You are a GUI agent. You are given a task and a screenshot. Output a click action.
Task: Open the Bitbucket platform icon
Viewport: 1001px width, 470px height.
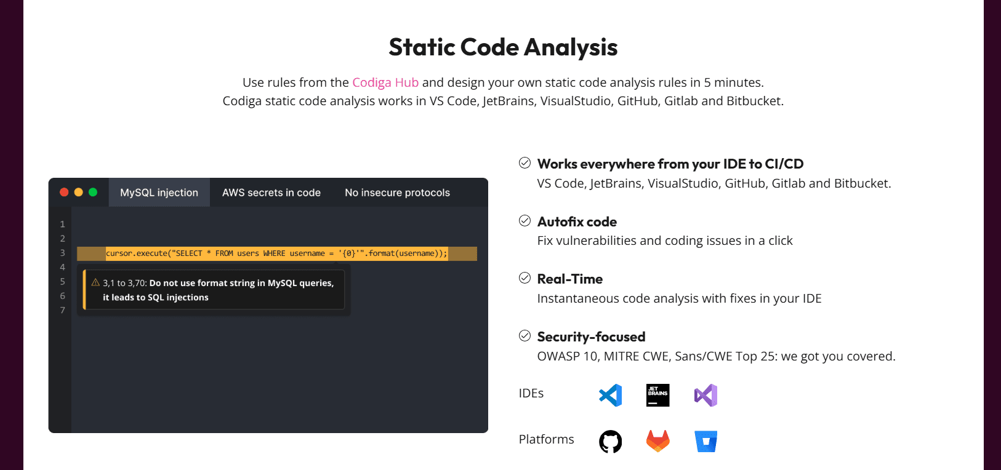coord(706,441)
